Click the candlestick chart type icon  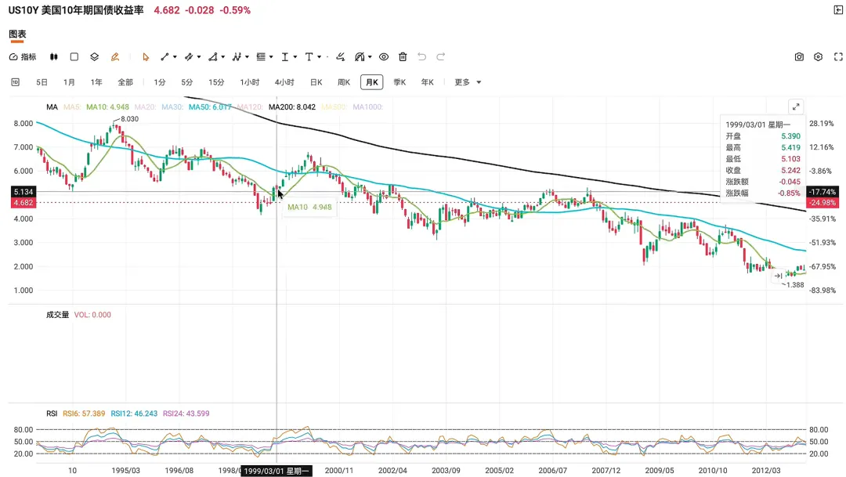coord(53,56)
